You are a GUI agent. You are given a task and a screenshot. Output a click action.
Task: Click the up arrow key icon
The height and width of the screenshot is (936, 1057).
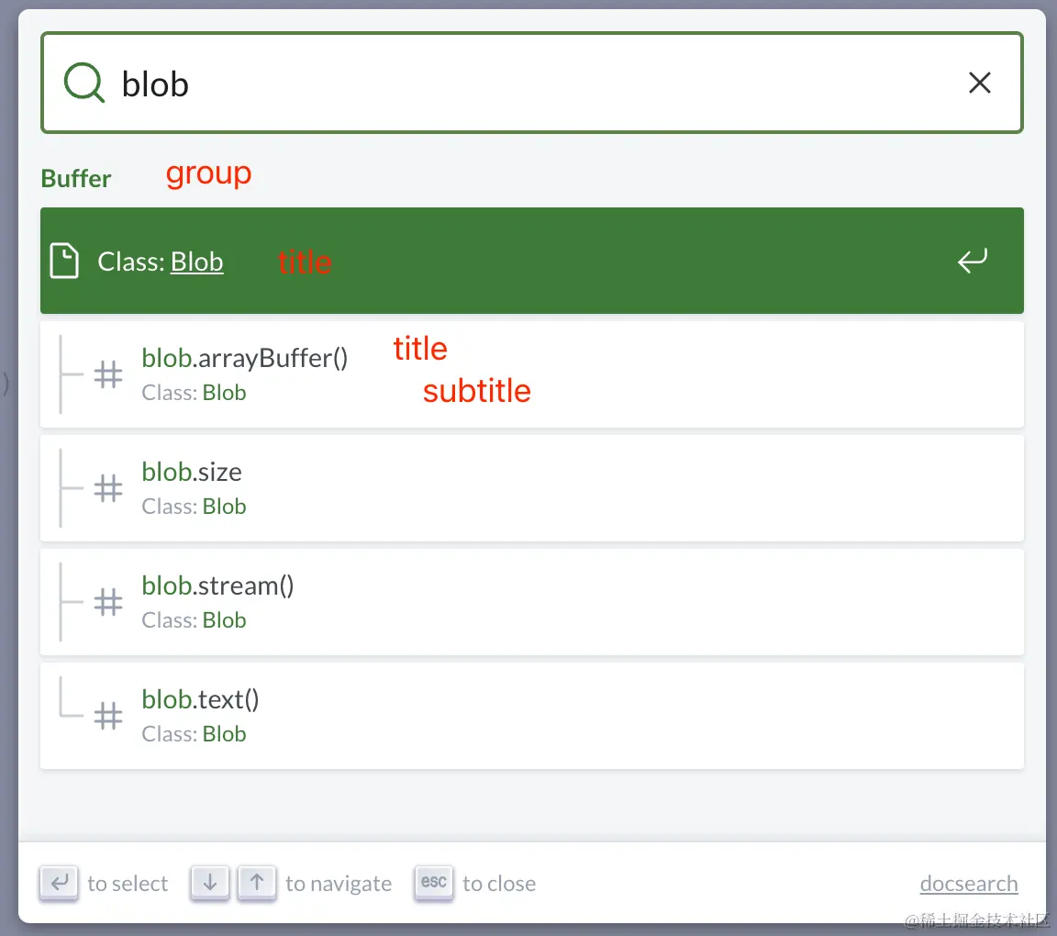[257, 883]
